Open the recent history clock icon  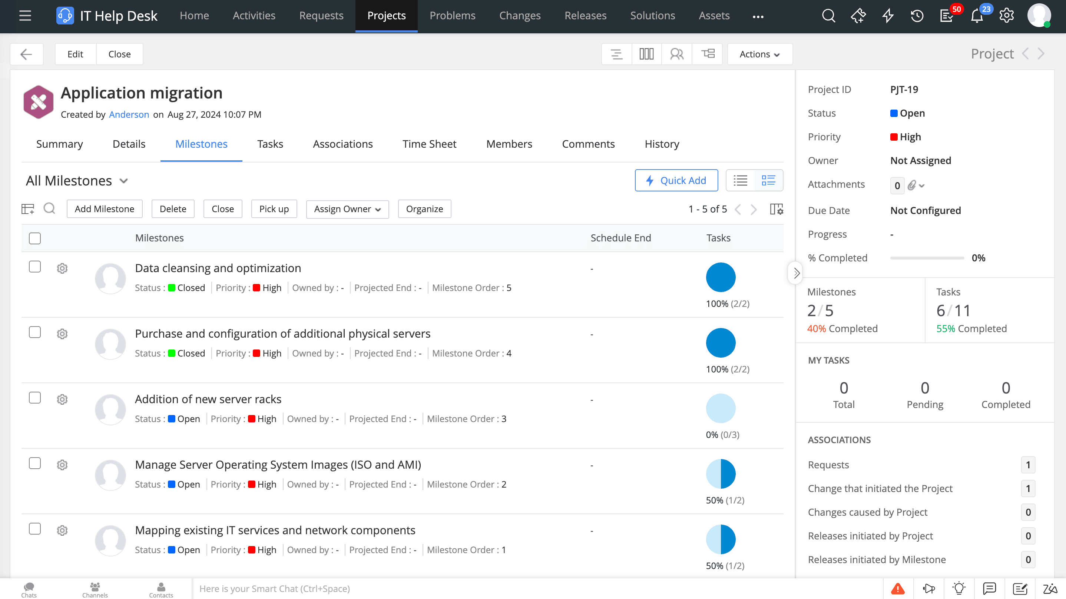click(x=917, y=16)
